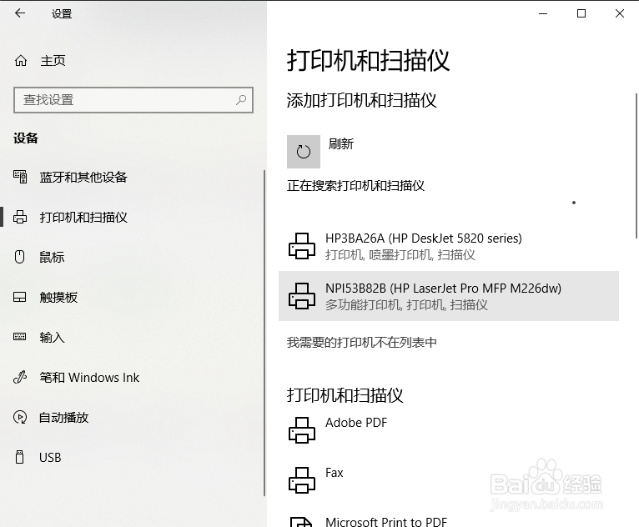
Task: Click 我需要的打印机不在列表中 link
Action: point(361,342)
